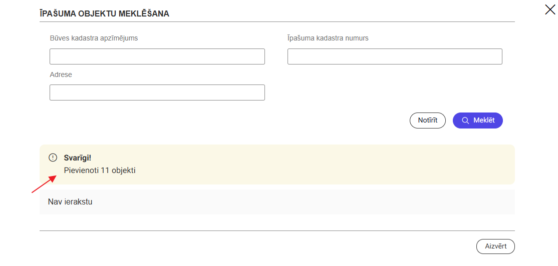558x266 pixels.
Task: Click the red arrow pointing at the notice
Action: point(44,184)
